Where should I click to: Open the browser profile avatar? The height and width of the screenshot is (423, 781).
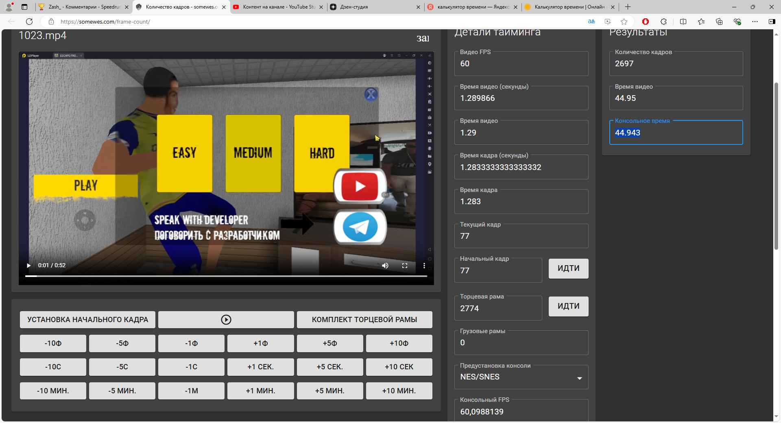[9, 7]
